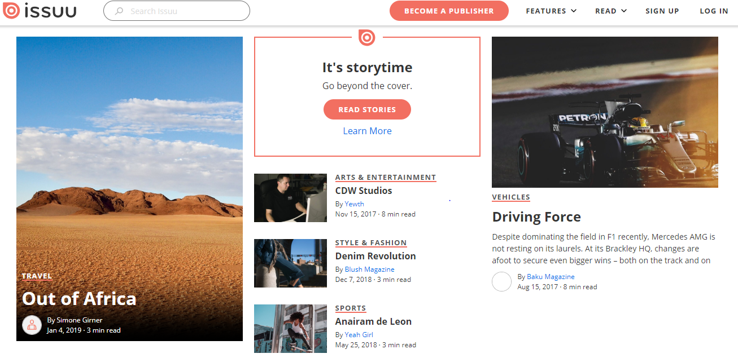The image size is (738, 358).
Task: Click the text 'Go beyond the cover.'
Action: [367, 86]
